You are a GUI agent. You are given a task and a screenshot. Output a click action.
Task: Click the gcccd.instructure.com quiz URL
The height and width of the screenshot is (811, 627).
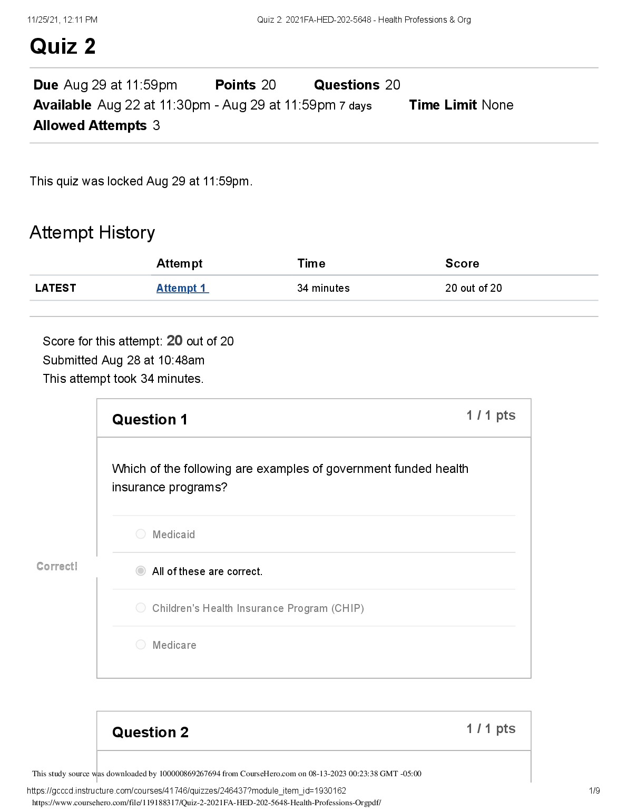pyautogui.click(x=187, y=790)
